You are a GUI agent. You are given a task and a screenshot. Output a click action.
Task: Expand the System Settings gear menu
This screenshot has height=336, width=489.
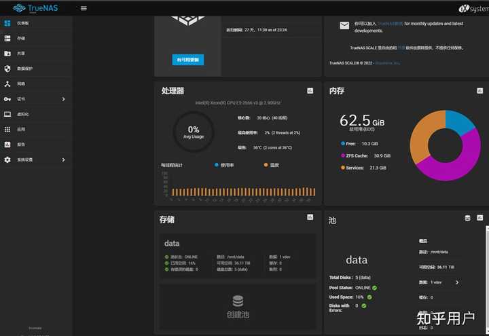[36, 160]
